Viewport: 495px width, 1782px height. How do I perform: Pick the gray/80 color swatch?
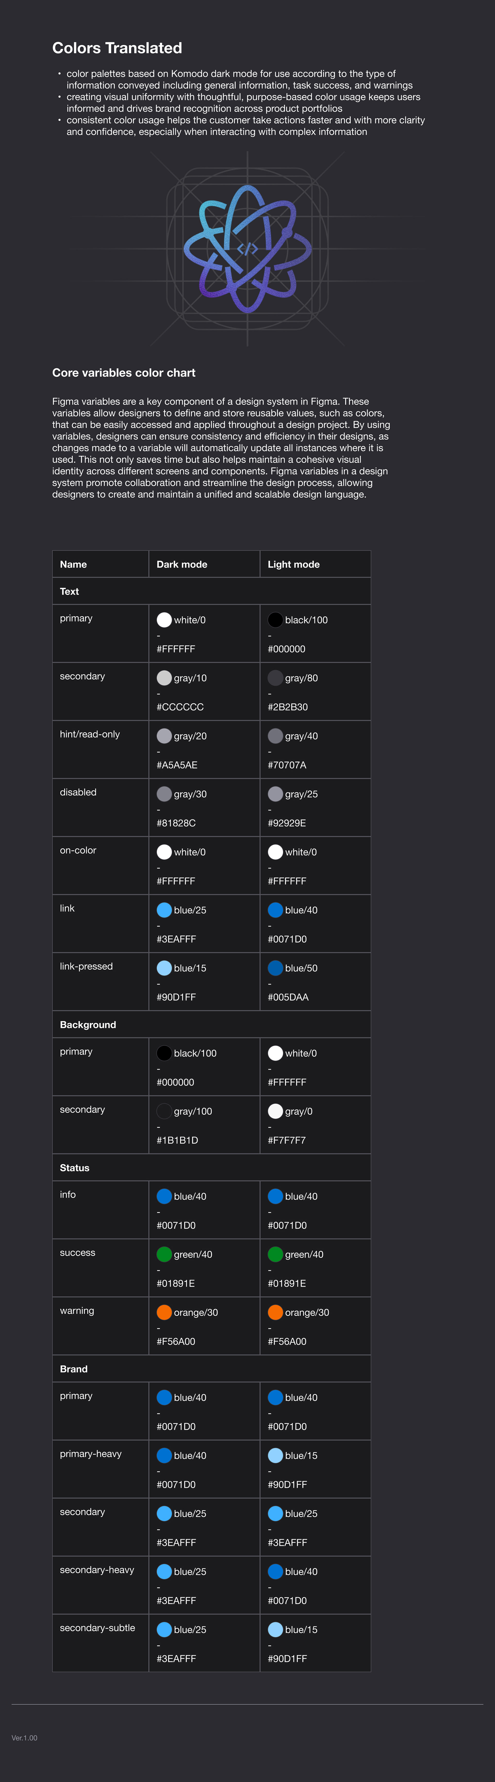(275, 678)
